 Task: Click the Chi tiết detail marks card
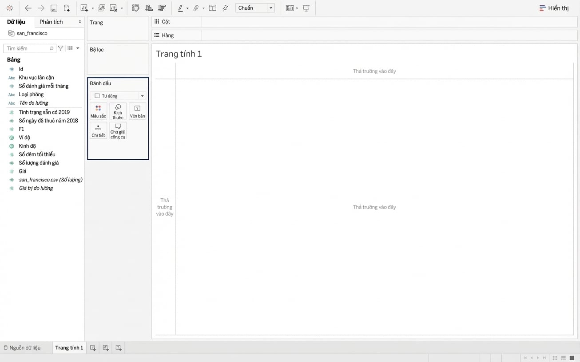[98, 131]
